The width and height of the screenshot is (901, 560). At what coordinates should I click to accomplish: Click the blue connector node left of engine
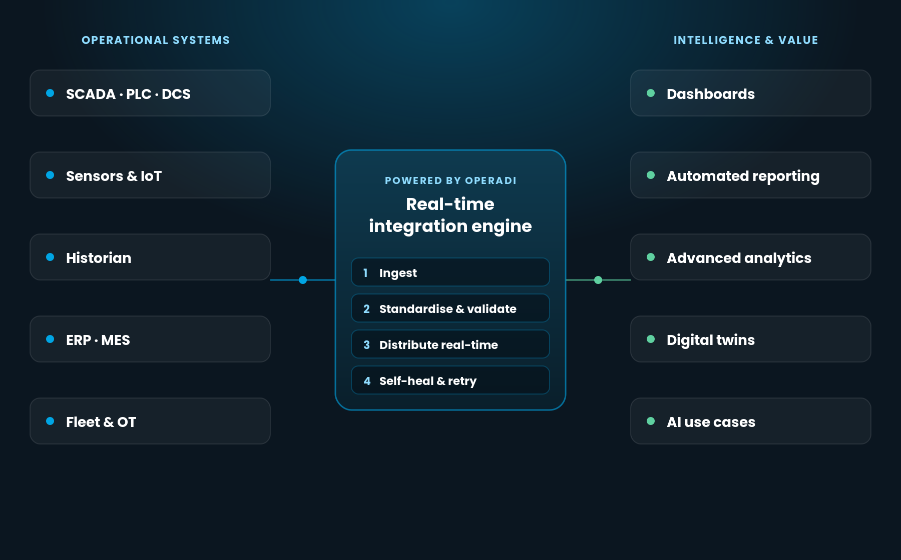coord(303,280)
